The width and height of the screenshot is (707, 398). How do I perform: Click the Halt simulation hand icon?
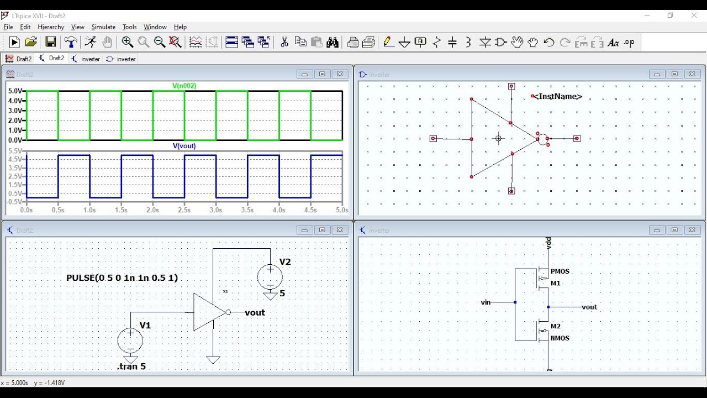(107, 43)
